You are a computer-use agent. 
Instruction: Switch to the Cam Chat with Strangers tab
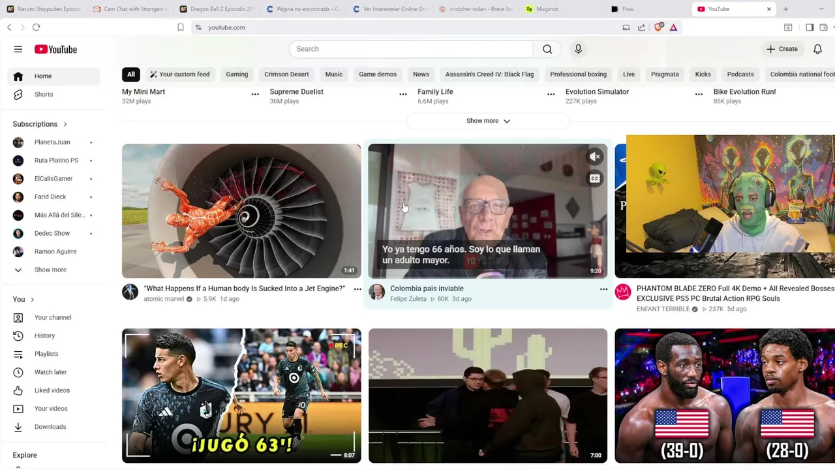[x=130, y=9]
